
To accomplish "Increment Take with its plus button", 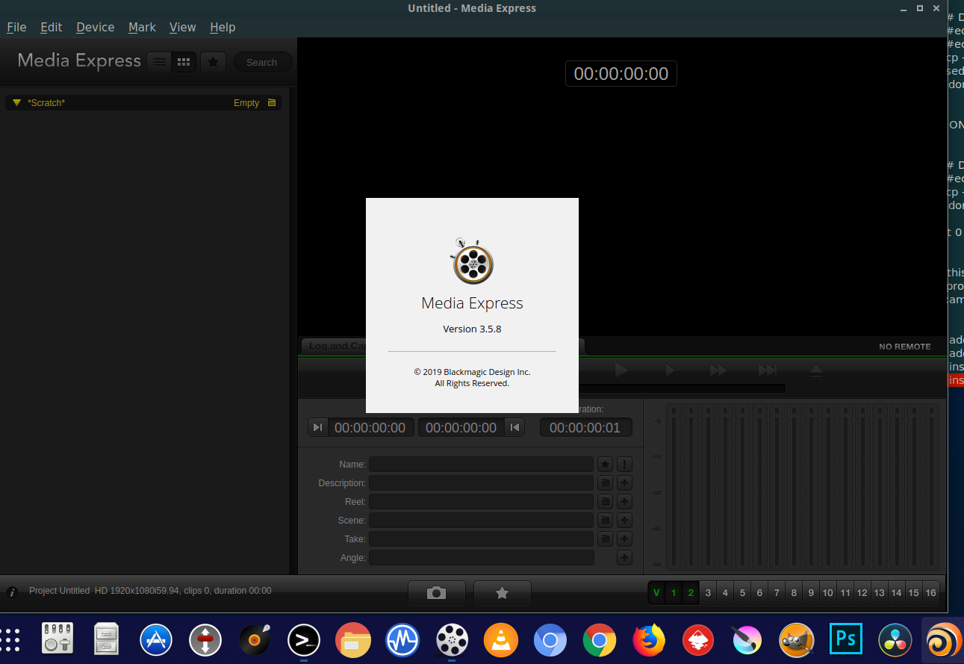I will pyautogui.click(x=625, y=539).
